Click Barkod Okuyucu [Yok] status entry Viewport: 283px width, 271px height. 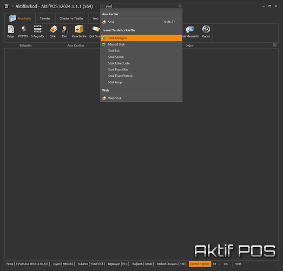pyautogui.click(x=172, y=264)
